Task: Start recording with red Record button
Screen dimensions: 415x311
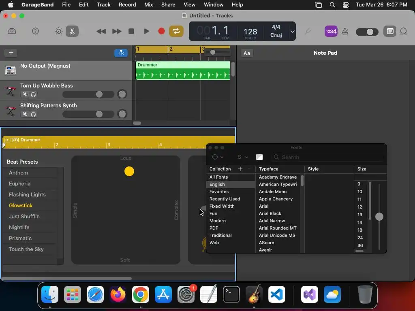Action: [161, 31]
